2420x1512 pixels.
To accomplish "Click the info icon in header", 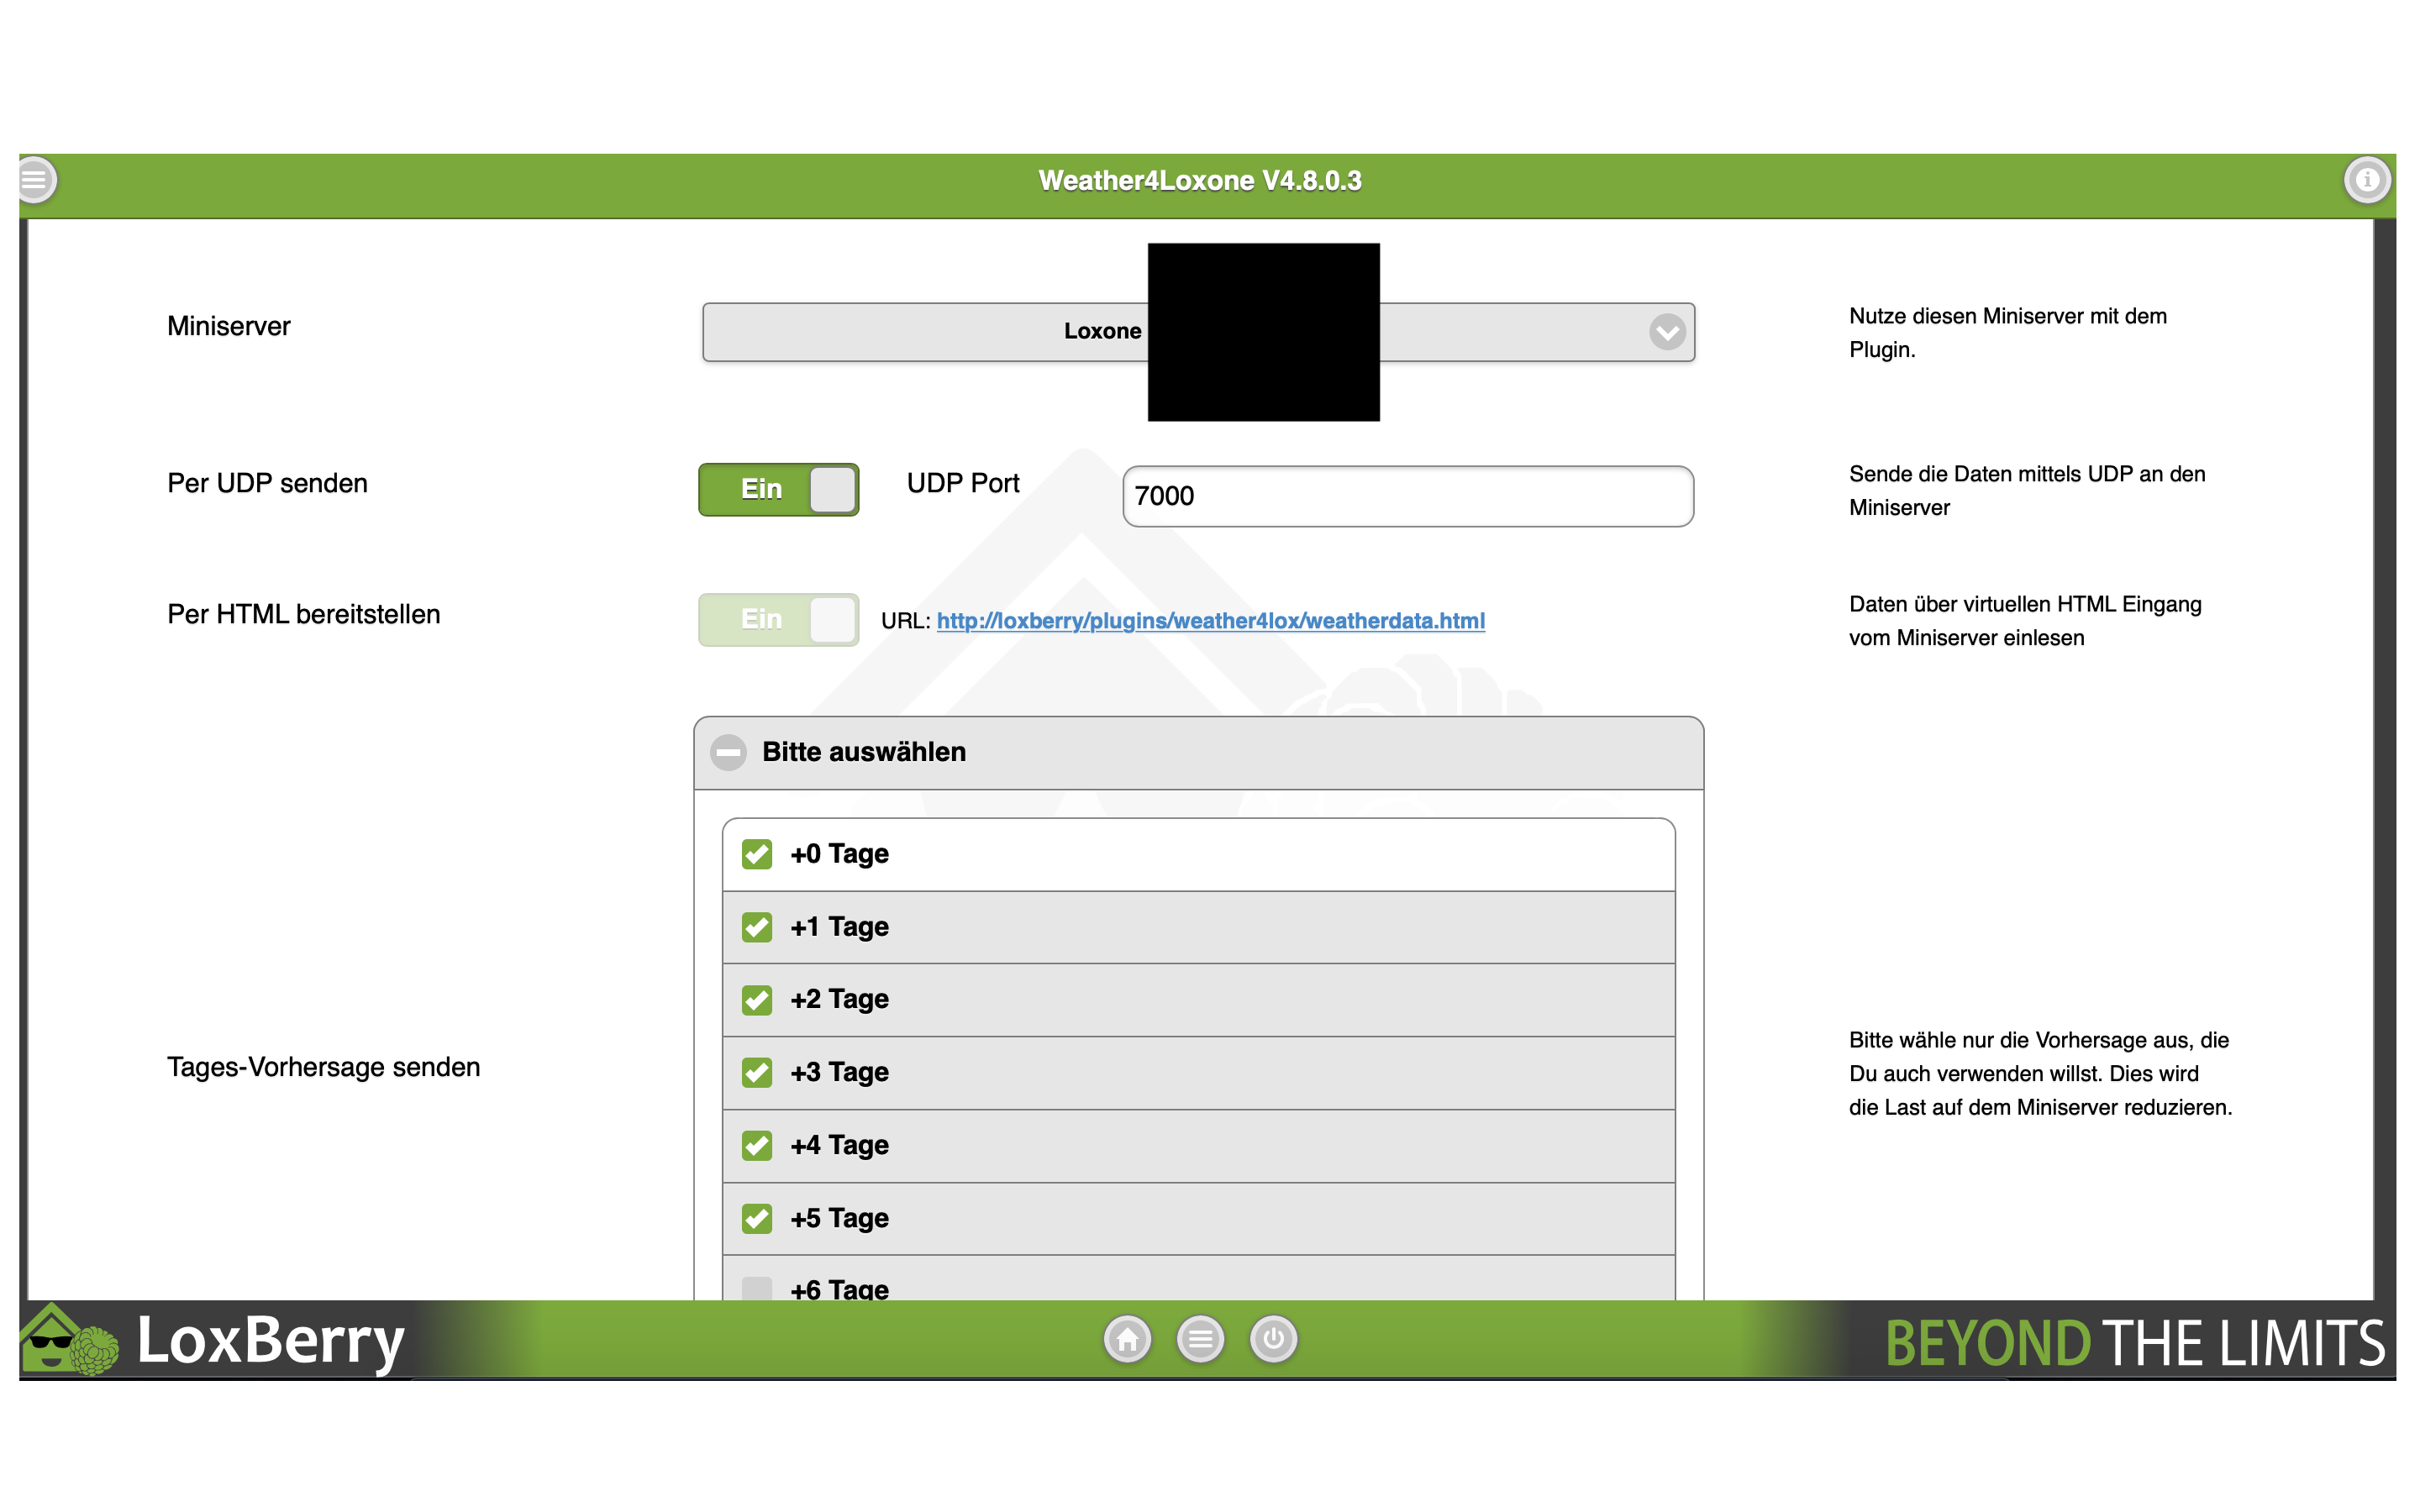I will (2366, 181).
